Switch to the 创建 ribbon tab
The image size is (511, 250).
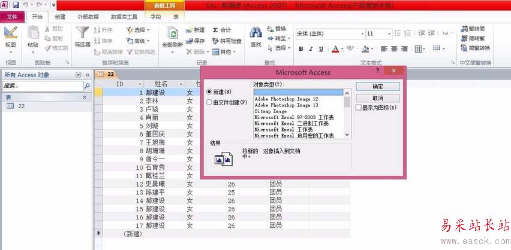tap(59, 17)
